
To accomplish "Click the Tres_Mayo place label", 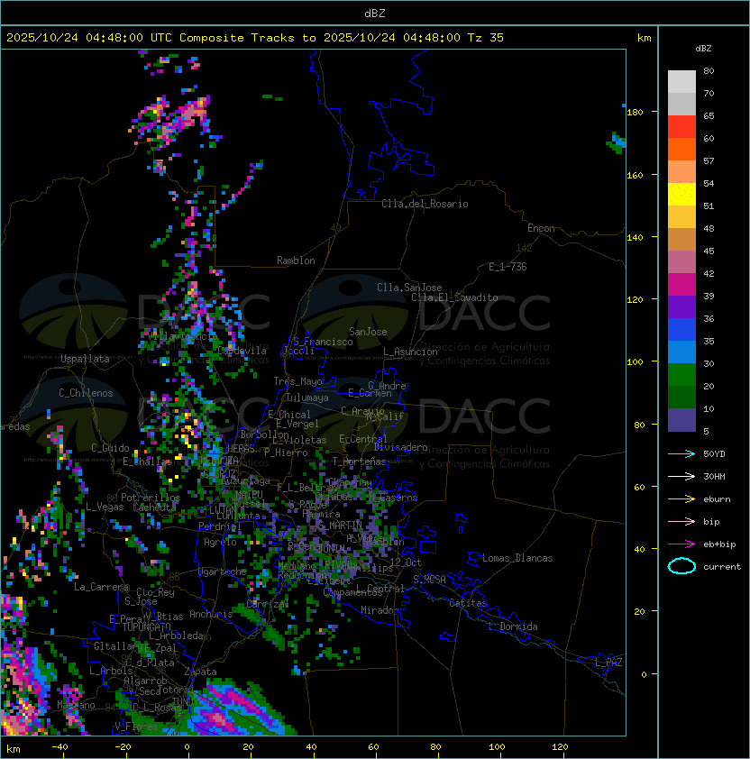I will 297,381.
